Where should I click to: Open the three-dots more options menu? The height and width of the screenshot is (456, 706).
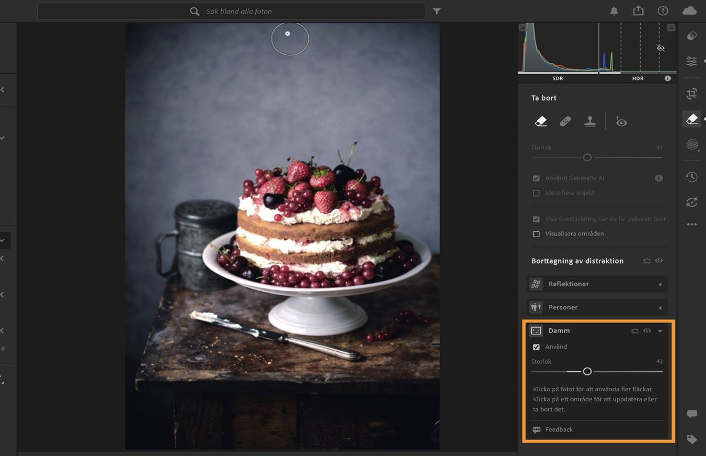tap(692, 224)
